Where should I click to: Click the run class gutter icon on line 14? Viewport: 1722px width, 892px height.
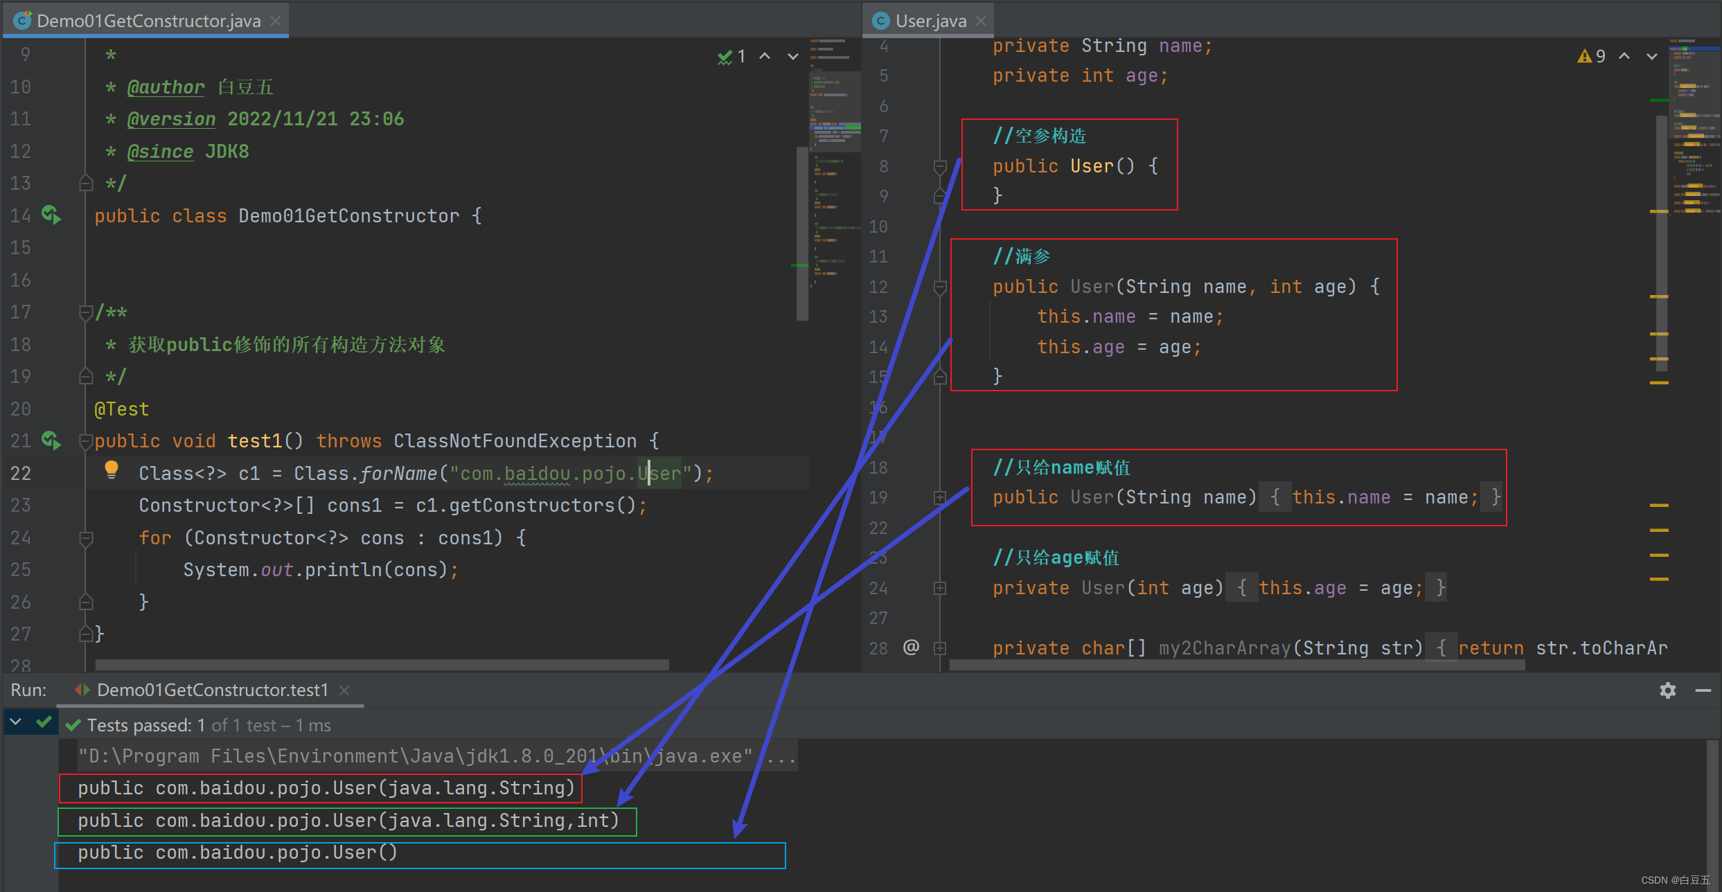point(51,215)
